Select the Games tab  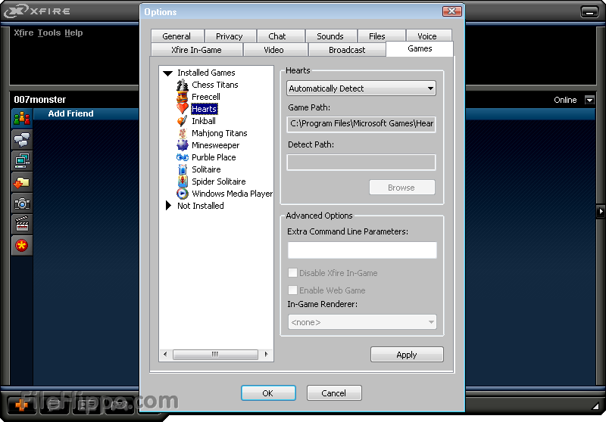420,49
